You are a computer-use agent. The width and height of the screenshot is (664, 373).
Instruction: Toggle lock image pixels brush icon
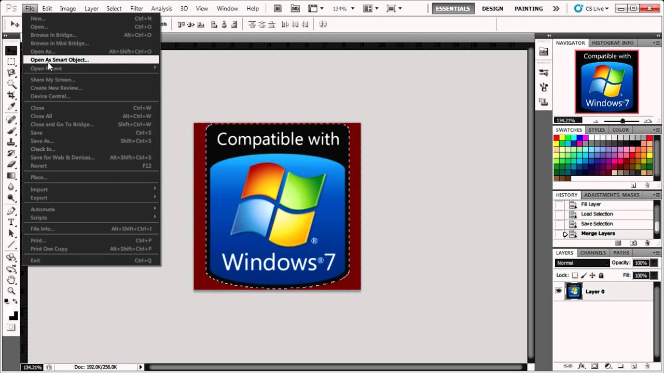point(584,276)
